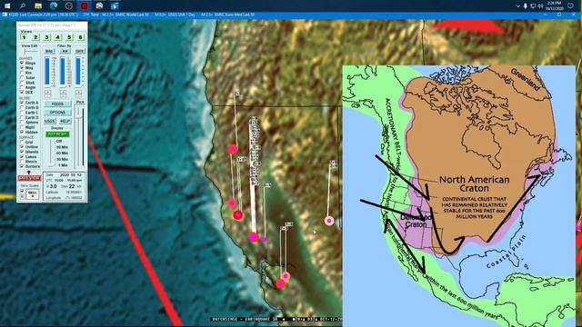Enable the Angle checkbox
This screenshot has height=327, width=582.
click(x=22, y=87)
